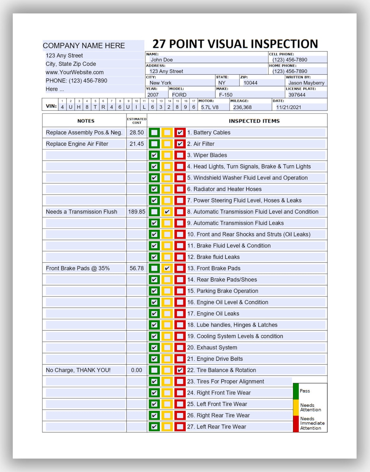Screen dimensions: 370x472
Task: Uncheck the yellow box for Automatic Transmission Fluid
Action: coord(167,212)
